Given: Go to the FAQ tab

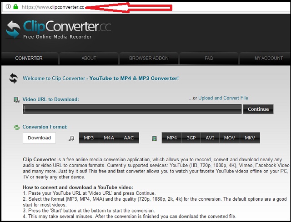Looking at the screenshot, I should point(209,58).
